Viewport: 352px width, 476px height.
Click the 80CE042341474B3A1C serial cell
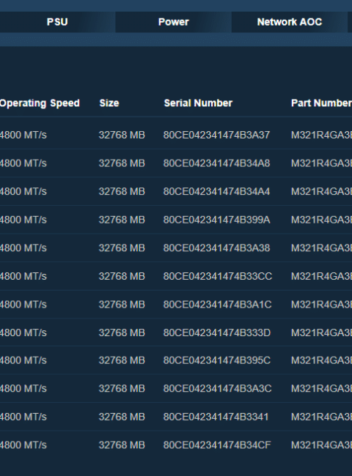[217, 305]
